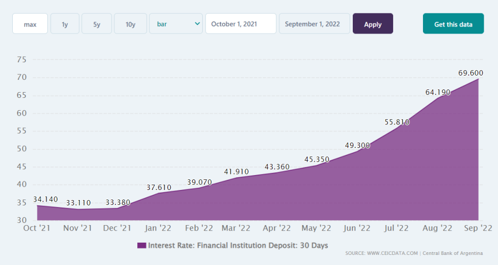Click the 30 y-axis value
The height and width of the screenshot is (265, 498).
tap(22, 220)
